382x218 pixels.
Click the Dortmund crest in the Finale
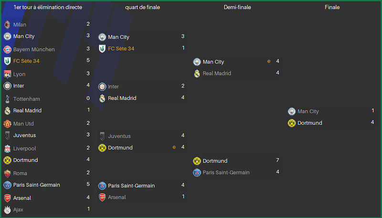(292, 123)
